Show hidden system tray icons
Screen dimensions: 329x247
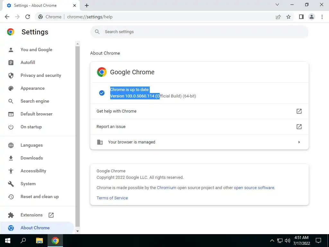pyautogui.click(x=272, y=241)
